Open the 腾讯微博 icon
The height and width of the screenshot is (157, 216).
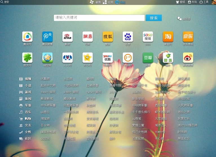47,37
